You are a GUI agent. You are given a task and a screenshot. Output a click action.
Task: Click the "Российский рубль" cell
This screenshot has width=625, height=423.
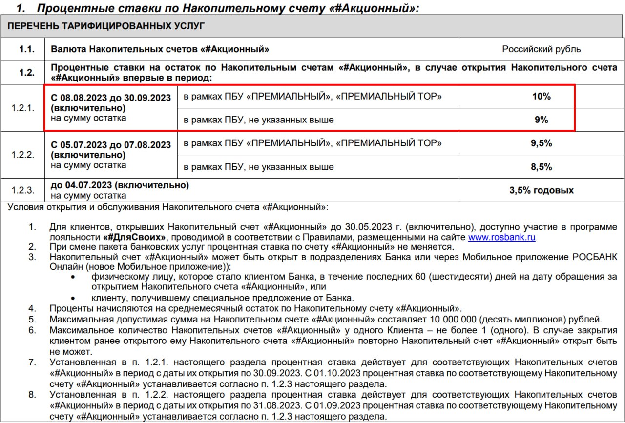542,50
